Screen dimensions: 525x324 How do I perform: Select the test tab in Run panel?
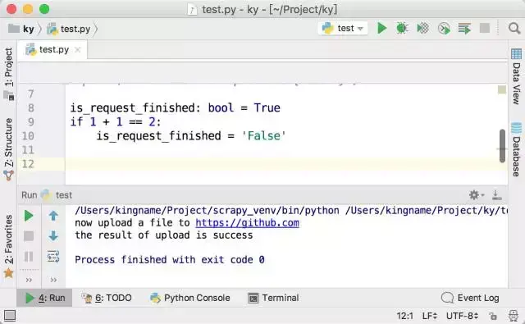coord(57,194)
